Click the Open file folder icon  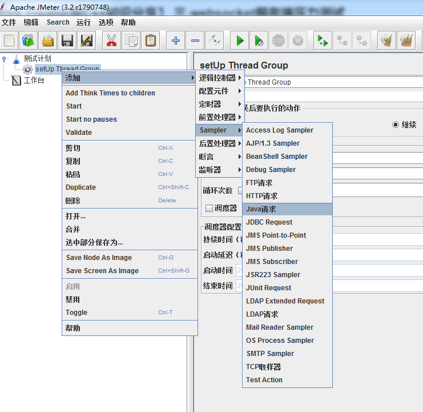click(x=48, y=41)
